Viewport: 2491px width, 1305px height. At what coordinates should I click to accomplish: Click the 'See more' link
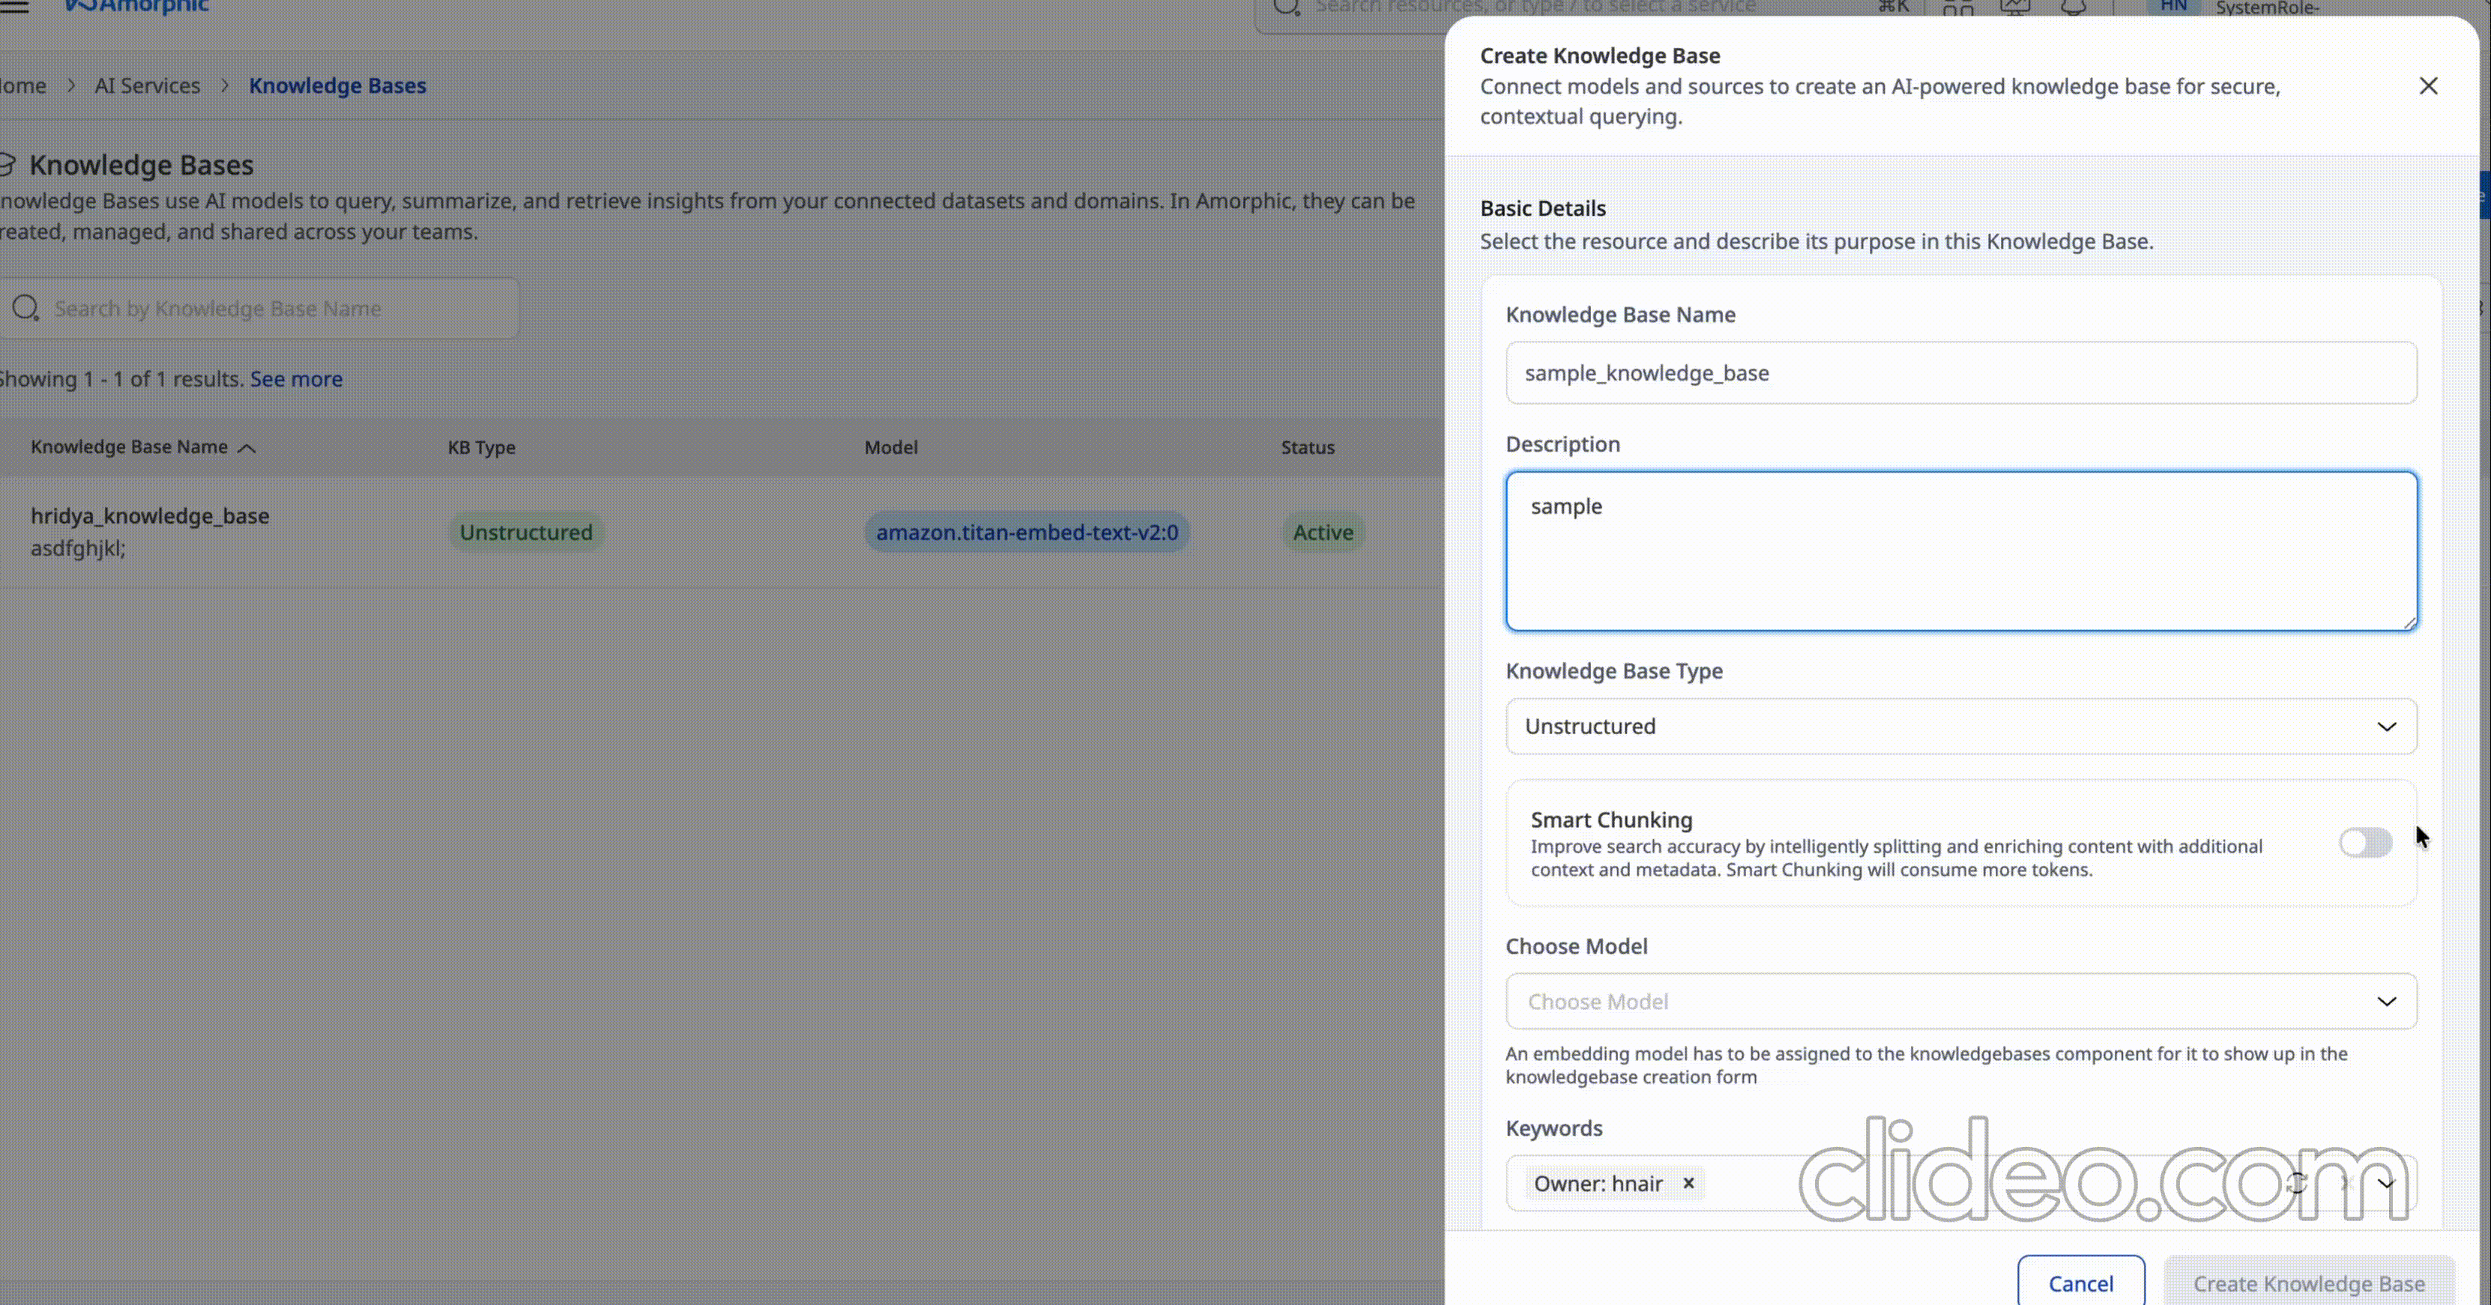point(296,379)
